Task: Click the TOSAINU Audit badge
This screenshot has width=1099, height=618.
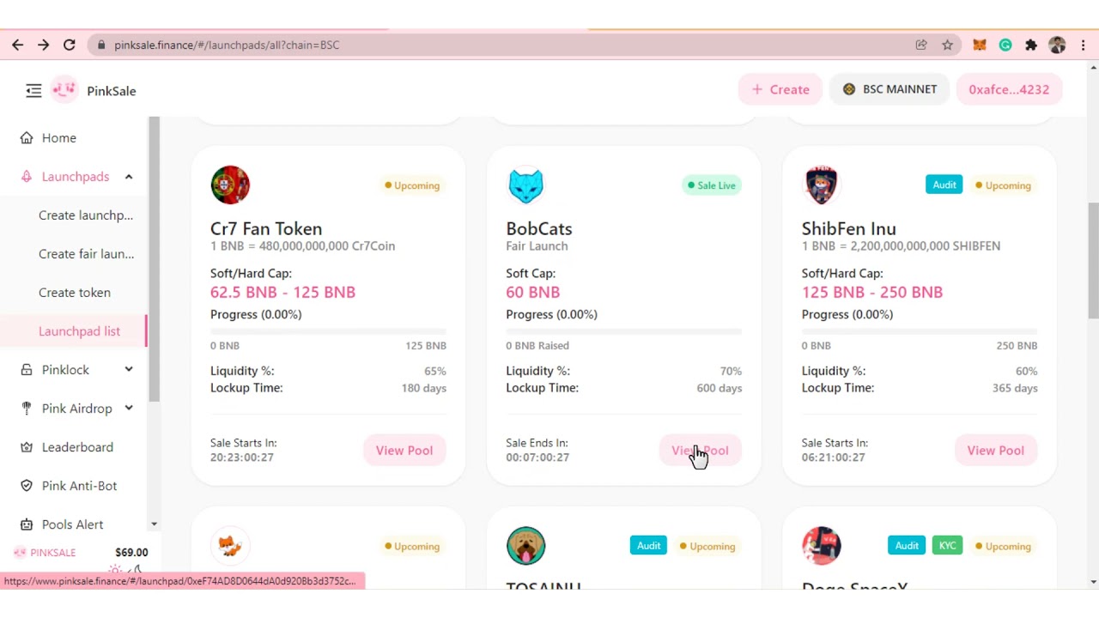Action: point(648,545)
